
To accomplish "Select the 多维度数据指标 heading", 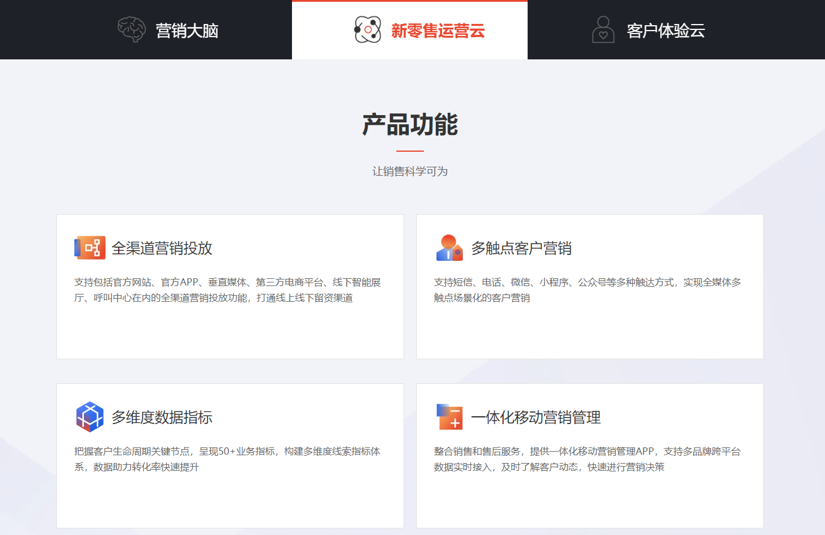I will 162,417.
